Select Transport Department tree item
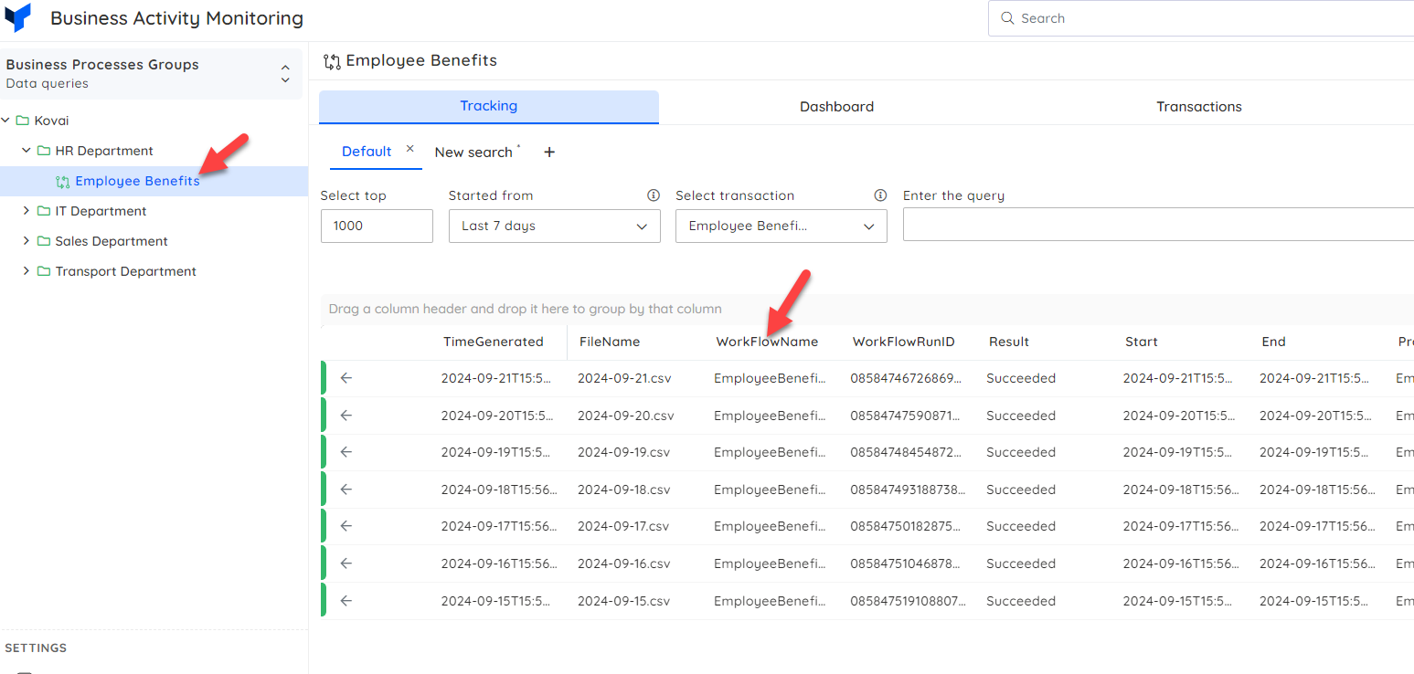1414x674 pixels. pos(125,271)
